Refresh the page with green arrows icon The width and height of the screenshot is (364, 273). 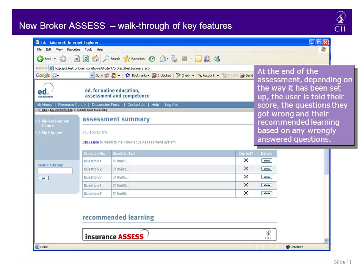coord(86,59)
